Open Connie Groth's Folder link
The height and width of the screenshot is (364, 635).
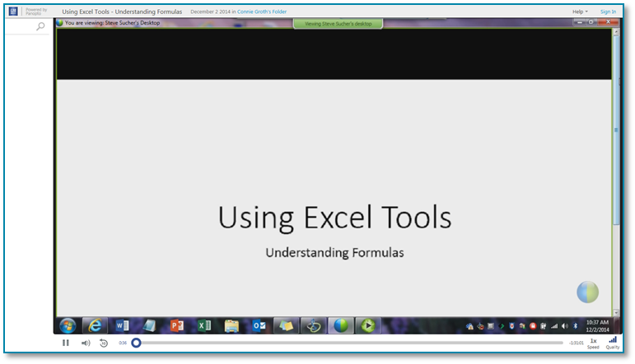[262, 12]
